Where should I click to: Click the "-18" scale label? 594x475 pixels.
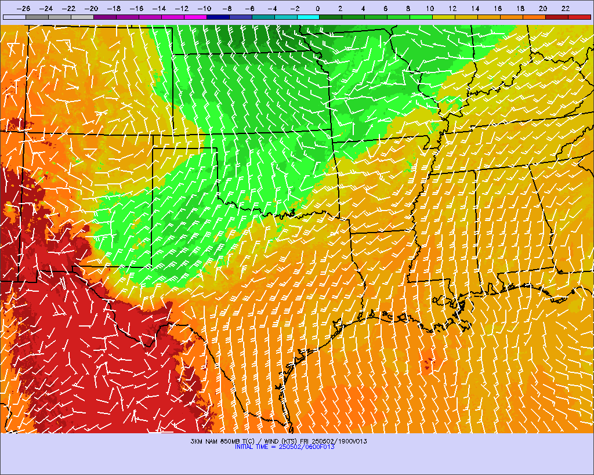click(x=114, y=9)
